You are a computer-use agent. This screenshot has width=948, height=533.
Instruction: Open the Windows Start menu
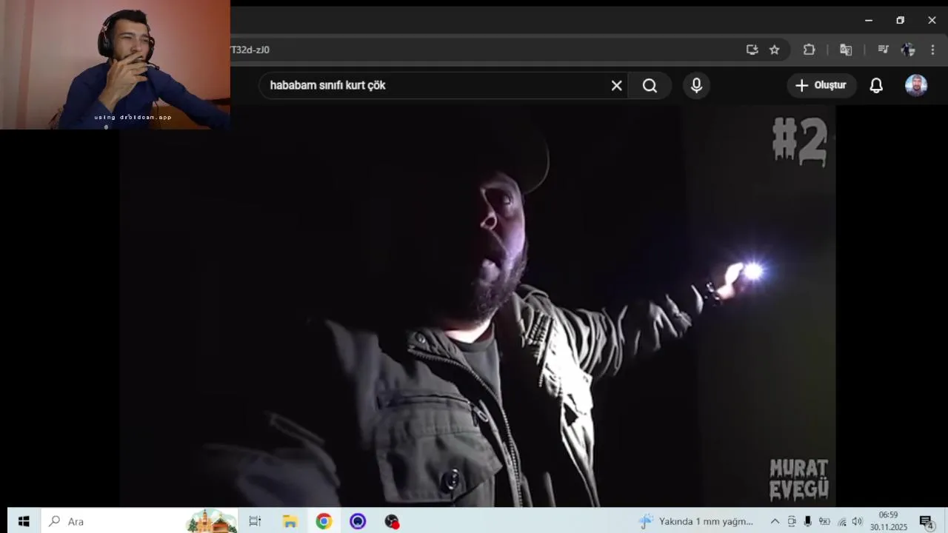pos(24,521)
